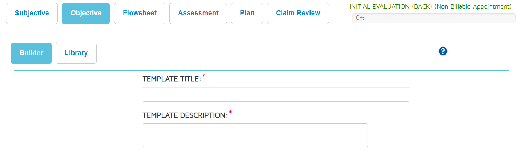Open the Claim Review tab
Viewport: 527px width, 155px height.
pyautogui.click(x=298, y=13)
